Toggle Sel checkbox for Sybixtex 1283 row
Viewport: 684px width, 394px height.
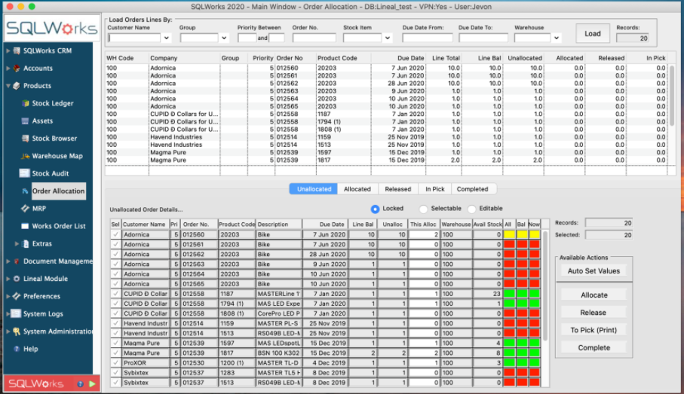[115, 373]
